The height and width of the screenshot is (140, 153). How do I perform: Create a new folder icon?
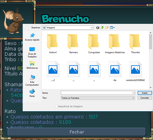(107, 28)
